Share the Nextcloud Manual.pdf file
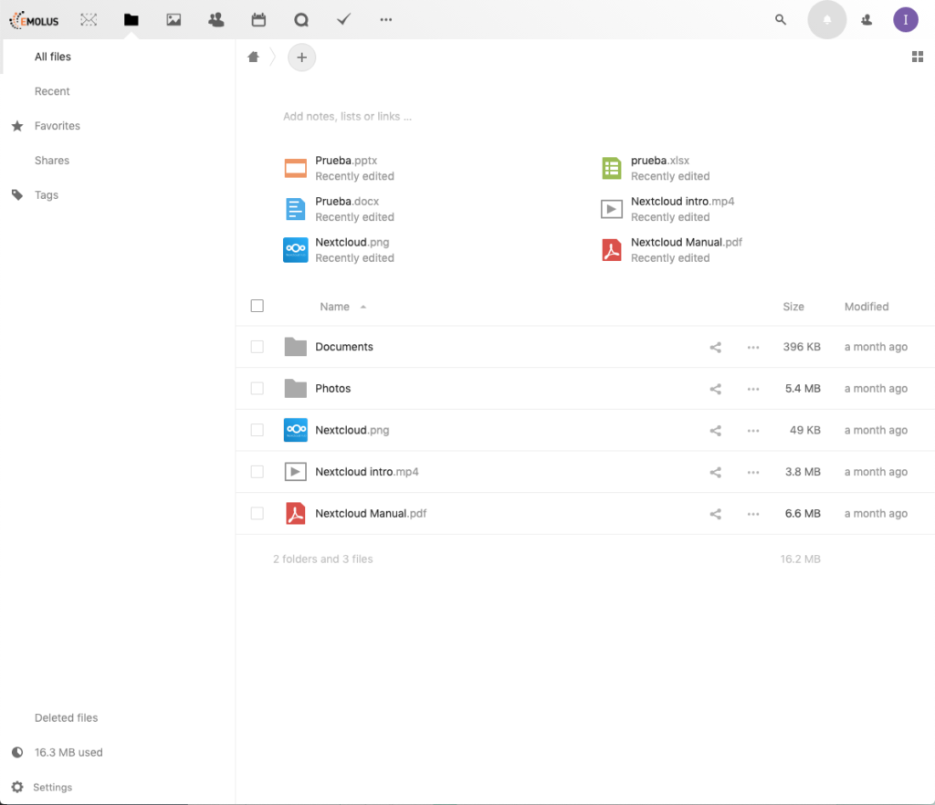The width and height of the screenshot is (935, 805). [x=716, y=514]
